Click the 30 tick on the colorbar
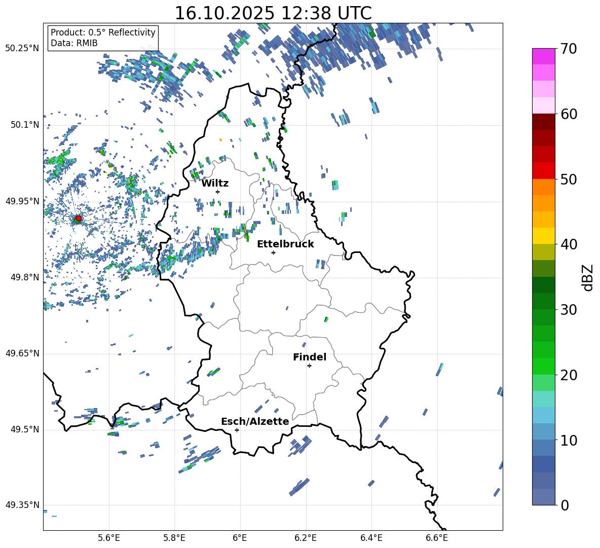600x548 pixels. pyautogui.click(x=568, y=310)
